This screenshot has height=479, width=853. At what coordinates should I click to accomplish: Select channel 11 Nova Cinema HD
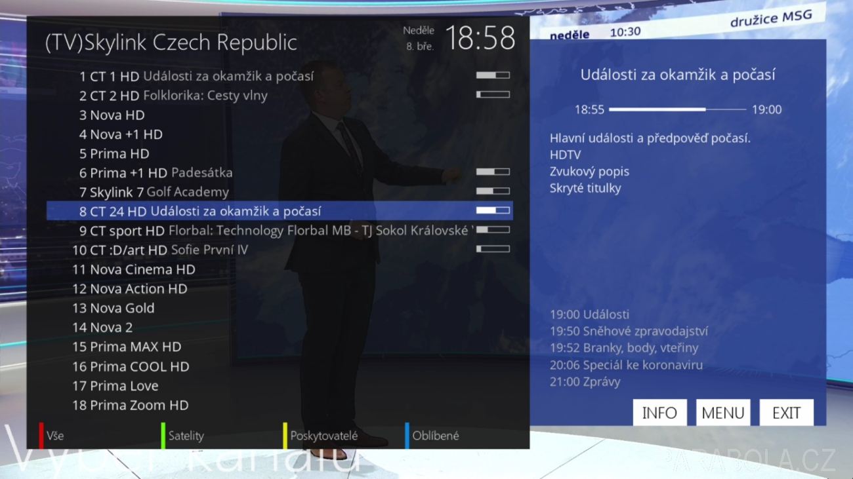coord(280,269)
